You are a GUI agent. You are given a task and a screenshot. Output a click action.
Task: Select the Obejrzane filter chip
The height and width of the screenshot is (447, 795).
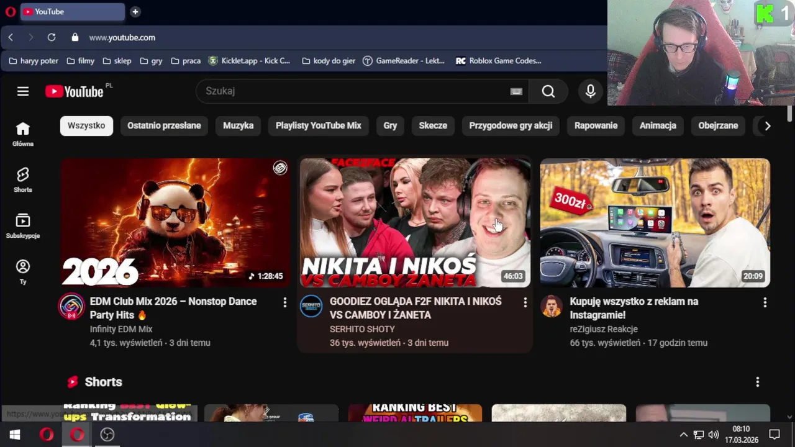(718, 125)
